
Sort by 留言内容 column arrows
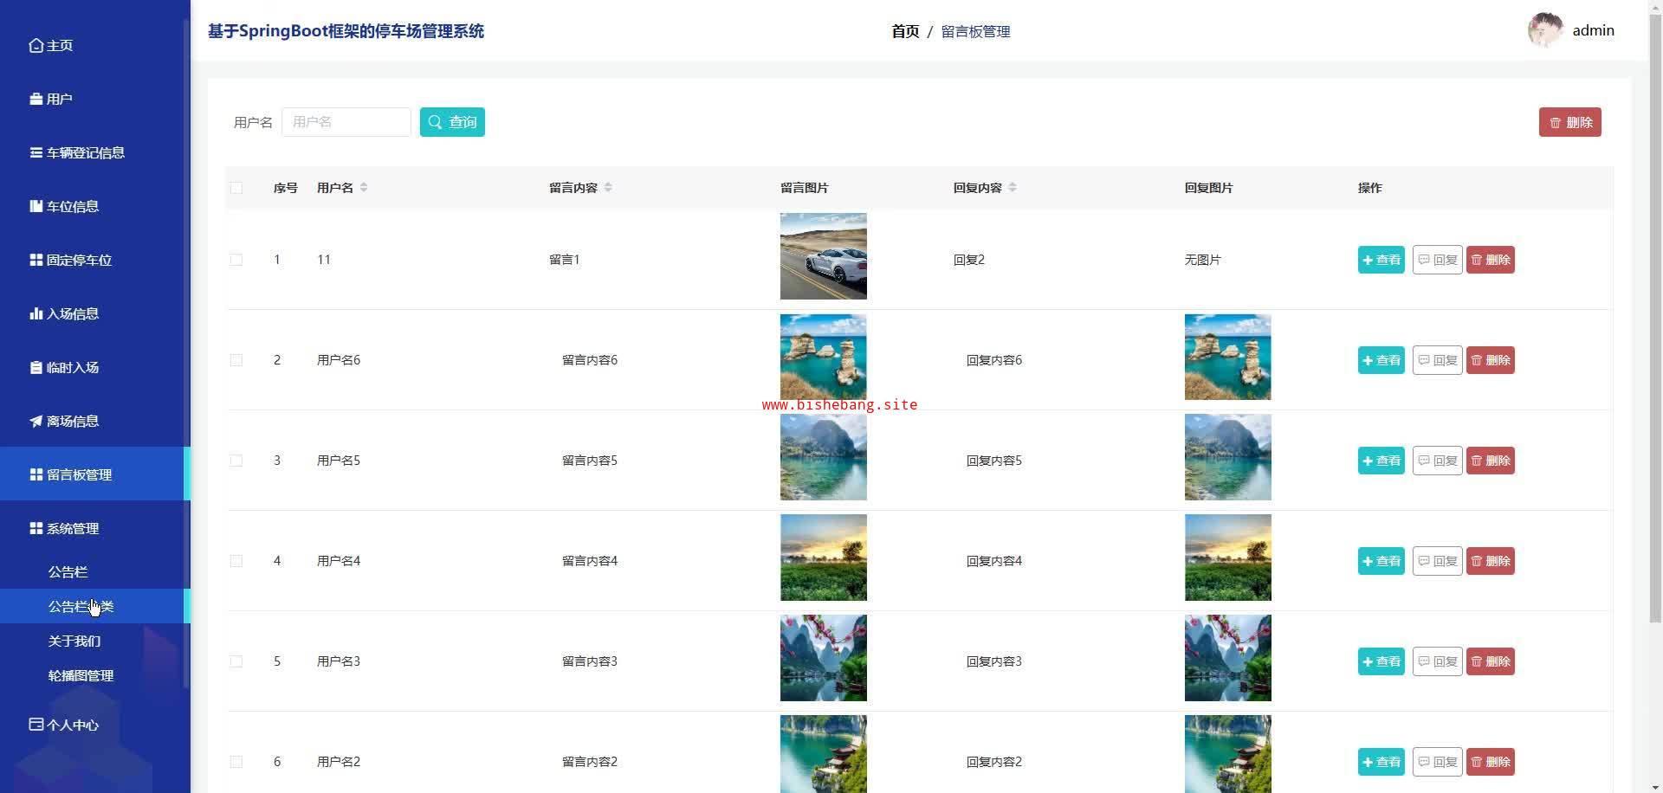pyautogui.click(x=608, y=188)
